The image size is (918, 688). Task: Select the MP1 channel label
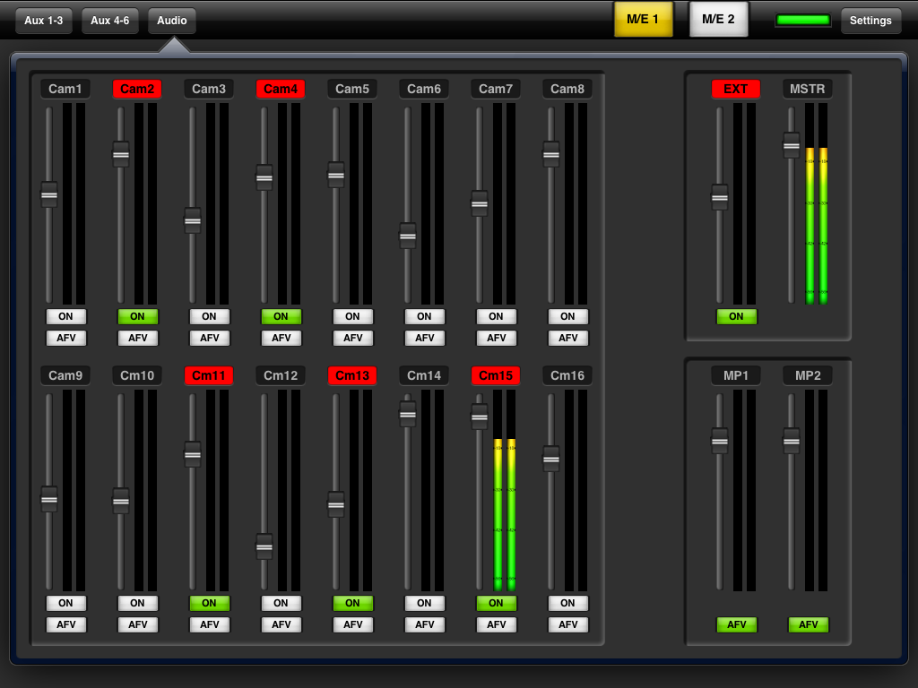click(736, 375)
